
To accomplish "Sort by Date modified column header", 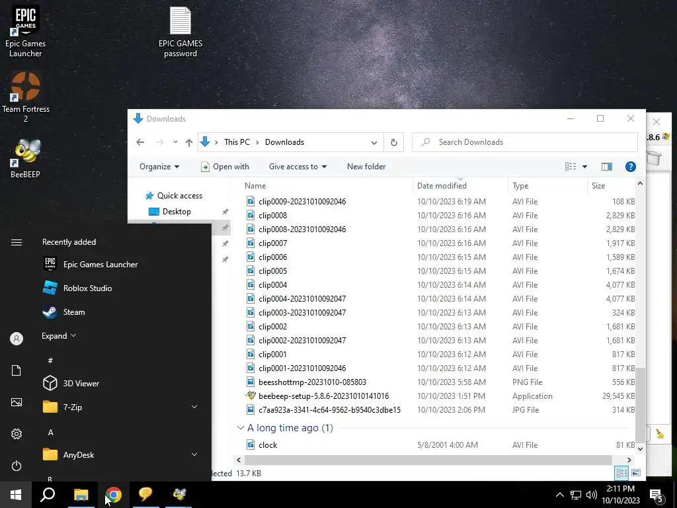I will (x=442, y=186).
